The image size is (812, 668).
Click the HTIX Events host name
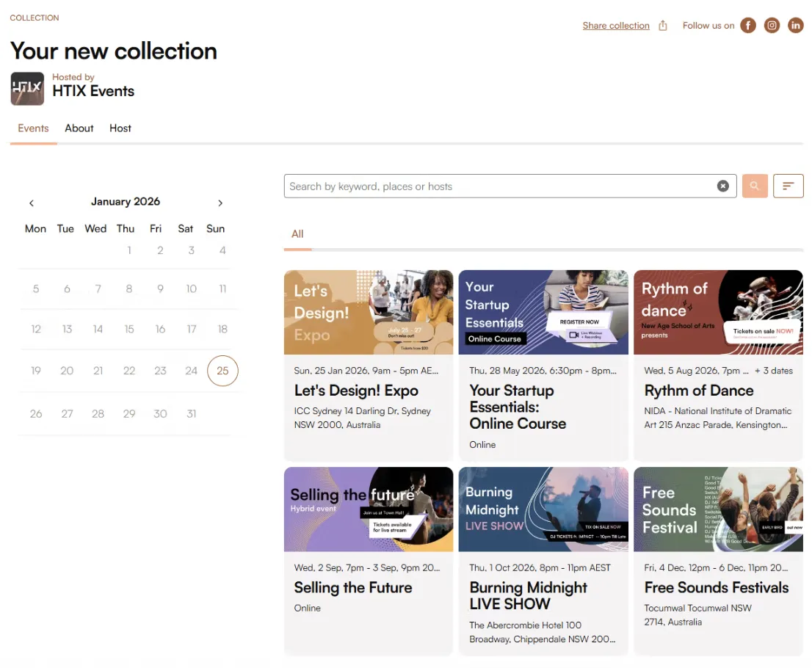coord(93,91)
